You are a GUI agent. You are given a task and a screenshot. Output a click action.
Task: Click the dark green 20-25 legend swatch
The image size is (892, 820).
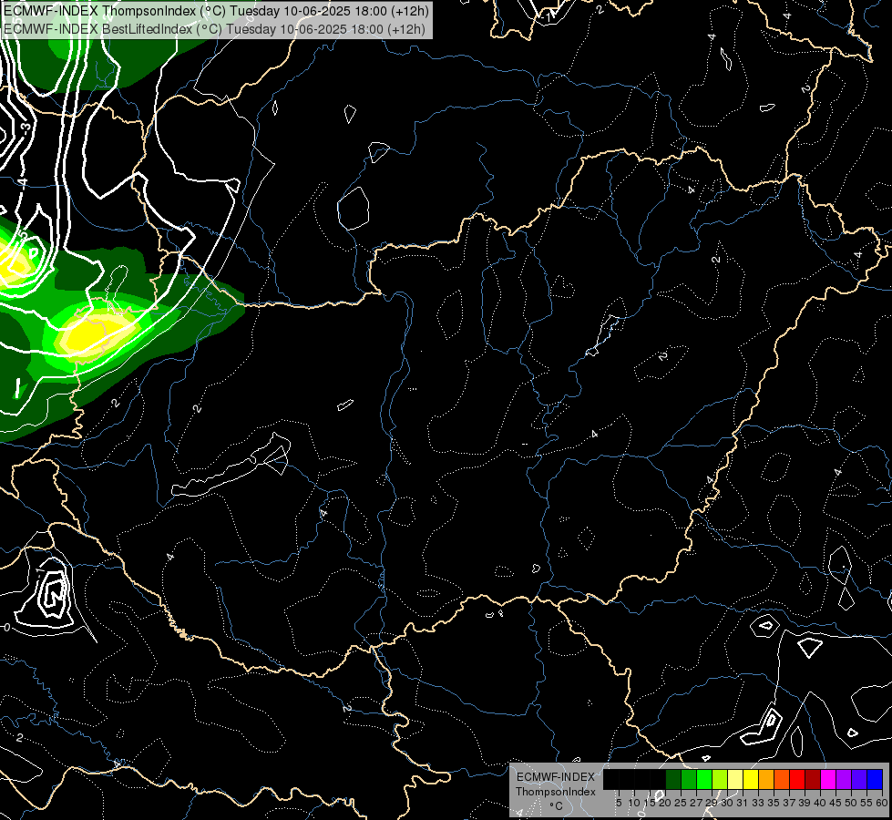tap(673, 779)
